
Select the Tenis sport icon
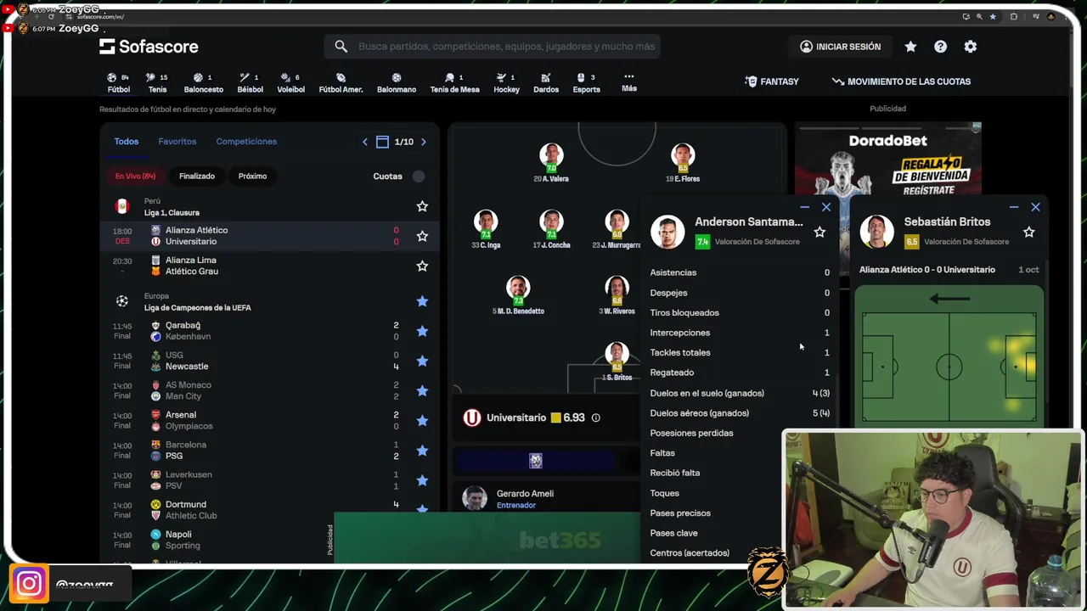click(x=157, y=82)
